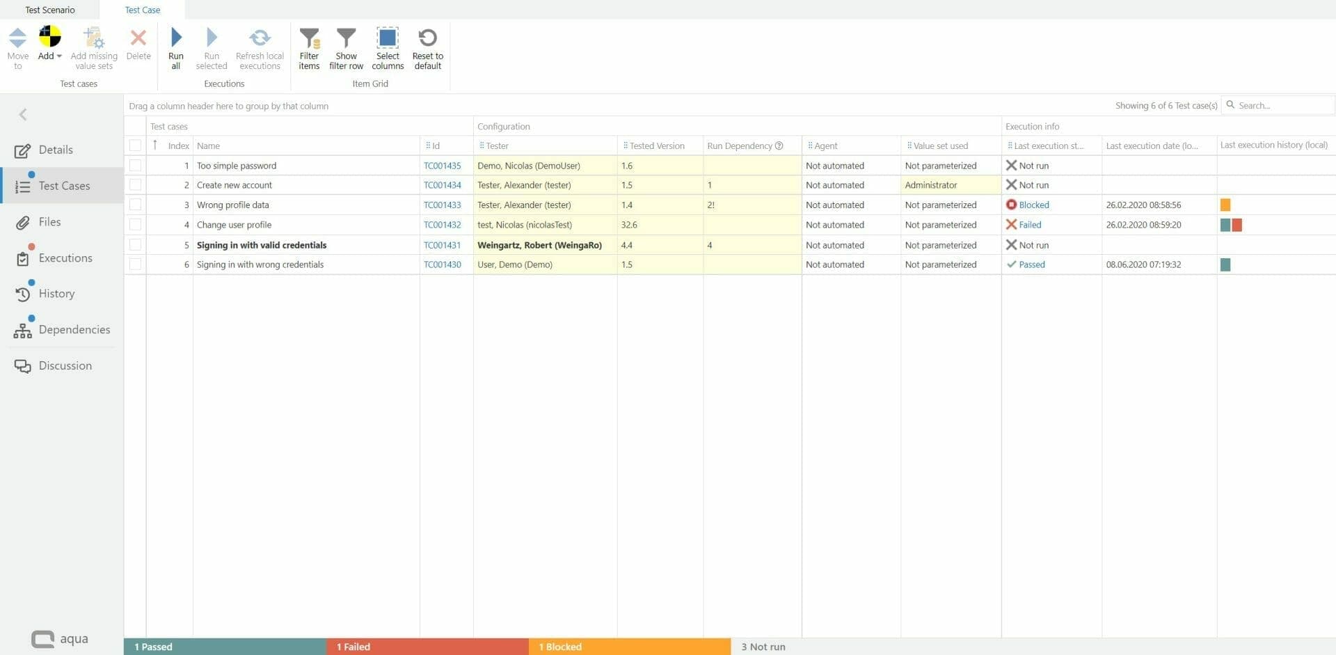Open test case link TC001432
The image size is (1336, 655).
tap(442, 225)
